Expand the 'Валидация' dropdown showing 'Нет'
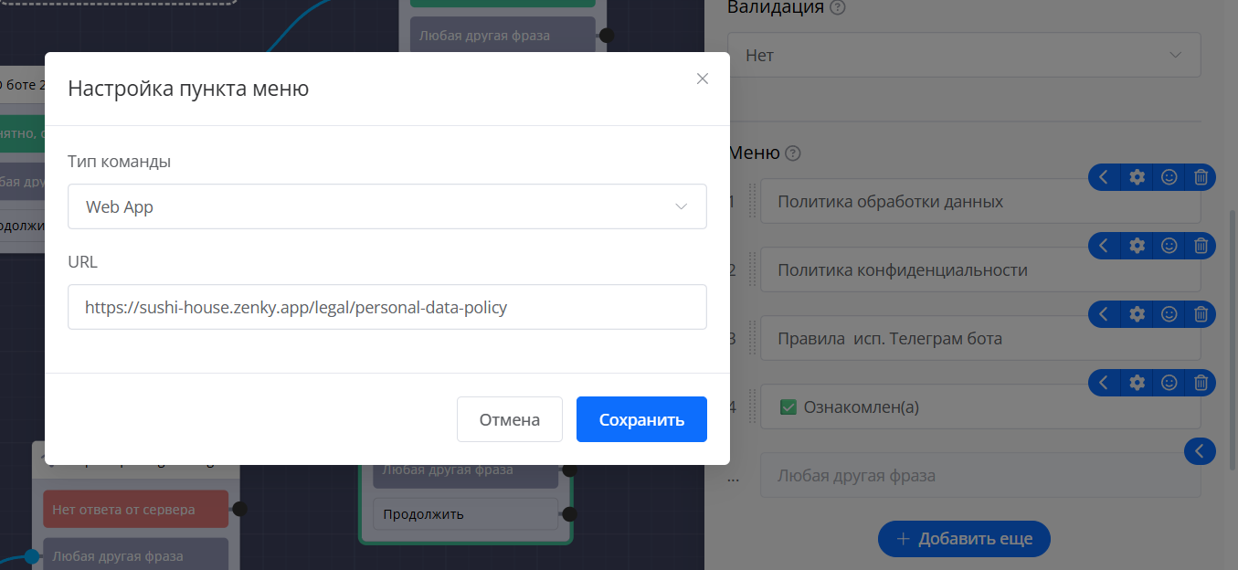The width and height of the screenshot is (1238, 570). 963,56
